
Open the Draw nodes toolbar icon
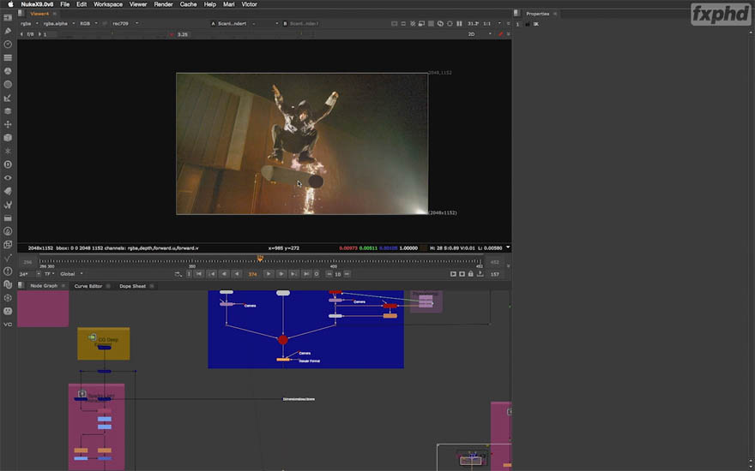click(8, 31)
